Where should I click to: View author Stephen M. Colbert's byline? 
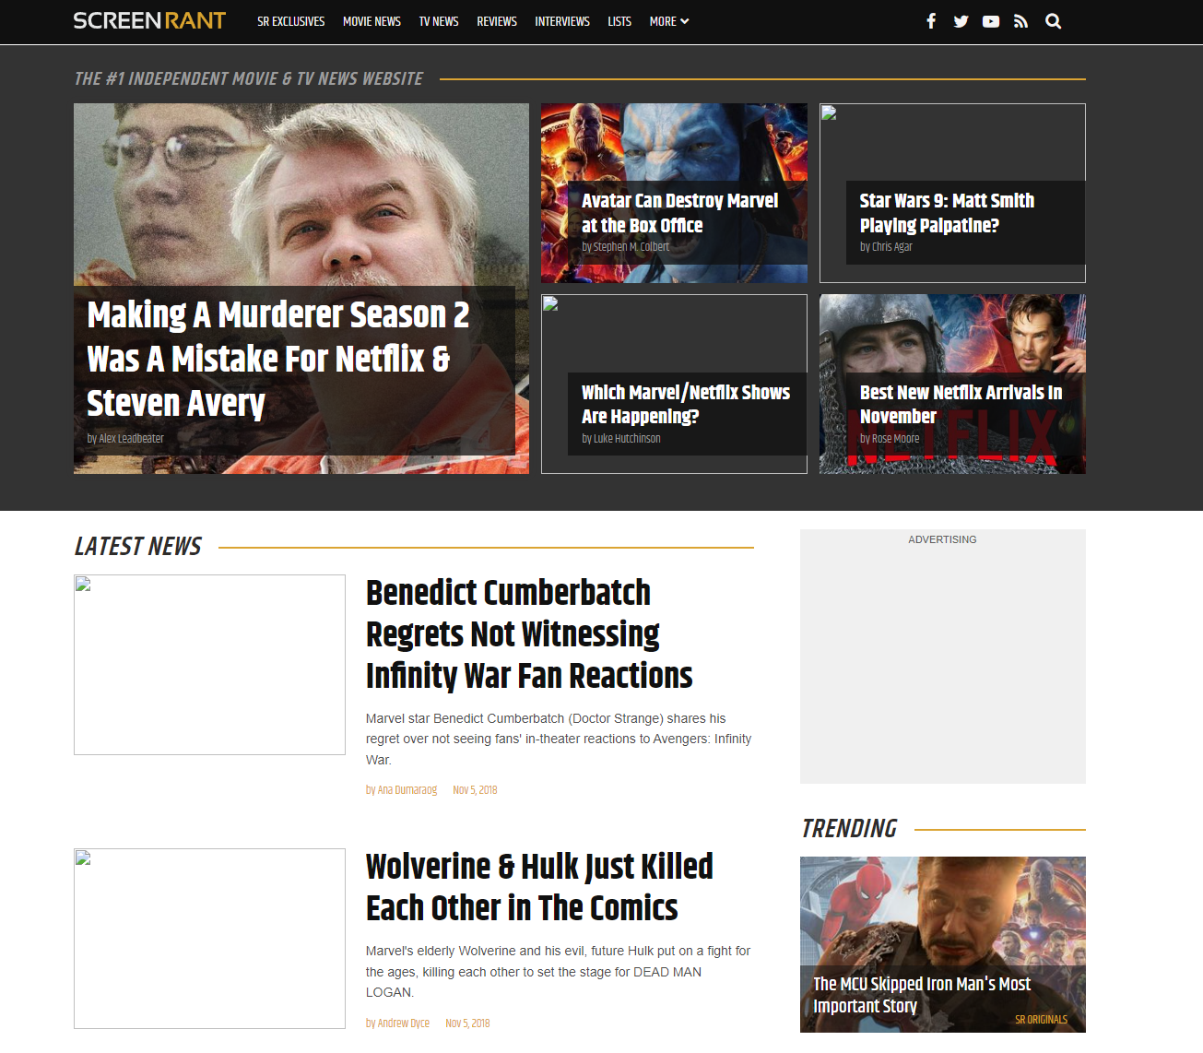(x=625, y=247)
